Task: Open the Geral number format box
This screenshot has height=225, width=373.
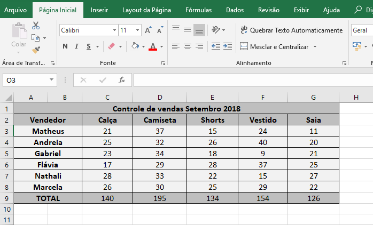Action: tap(362, 30)
